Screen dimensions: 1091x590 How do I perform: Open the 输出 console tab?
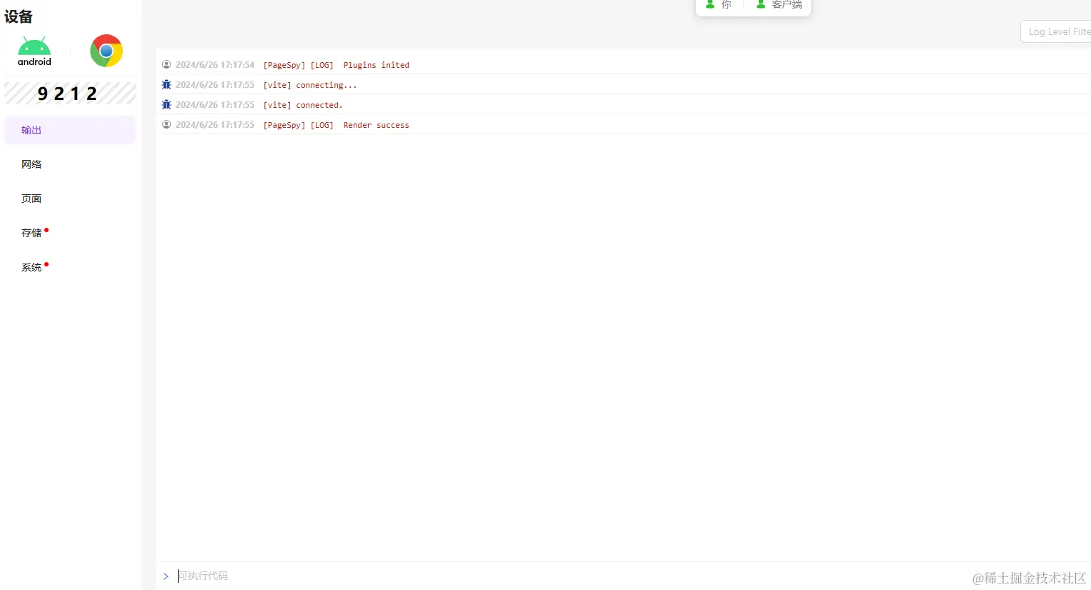(70, 130)
